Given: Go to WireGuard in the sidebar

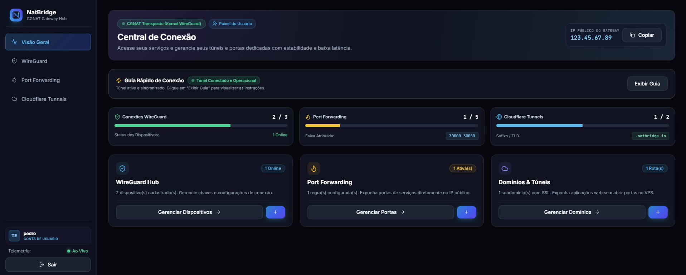Looking at the screenshot, I should (x=48, y=61).
